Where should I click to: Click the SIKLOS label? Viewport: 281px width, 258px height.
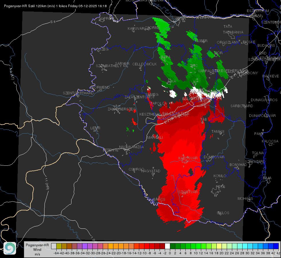point(223,213)
